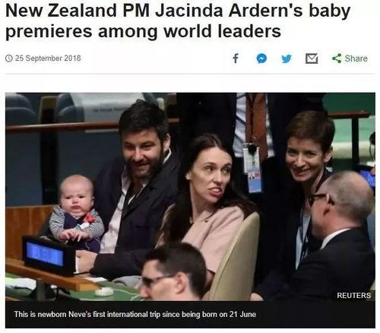Viewport: 380px width, 333px height.
Task: Send article via Messenger icon
Action: point(261,59)
